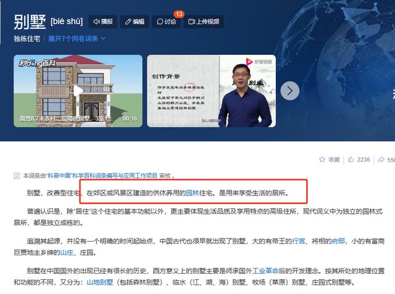This screenshot has height=294, width=395.
Task: Open the 工业革命 link
Action: click(265, 271)
